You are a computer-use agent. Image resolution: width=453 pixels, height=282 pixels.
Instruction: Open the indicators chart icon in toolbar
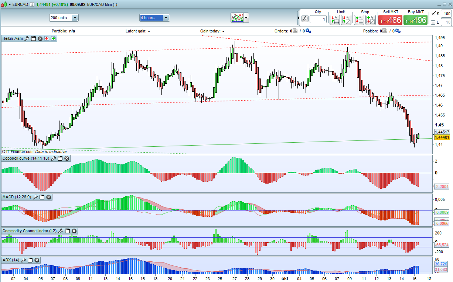[237, 17]
